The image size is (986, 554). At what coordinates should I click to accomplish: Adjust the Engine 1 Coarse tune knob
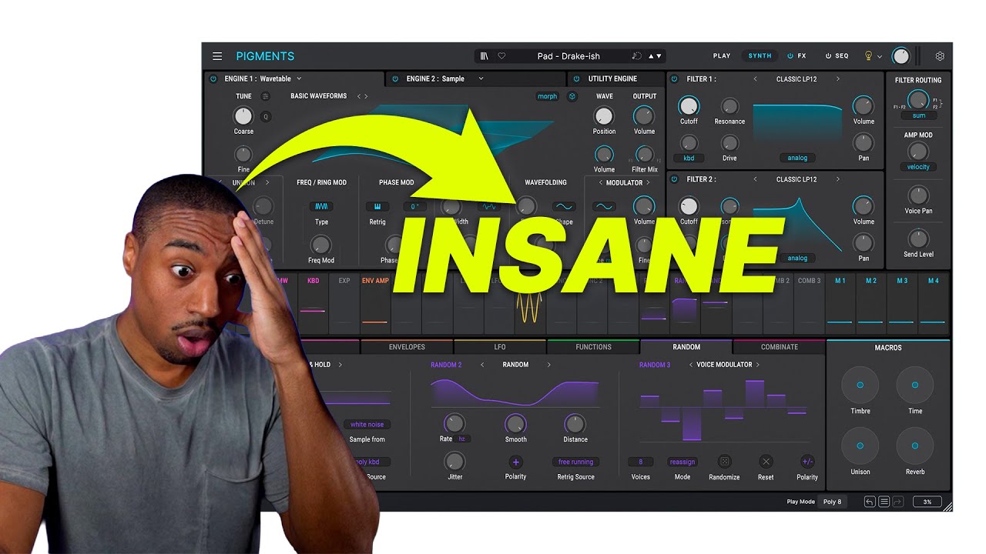(243, 116)
